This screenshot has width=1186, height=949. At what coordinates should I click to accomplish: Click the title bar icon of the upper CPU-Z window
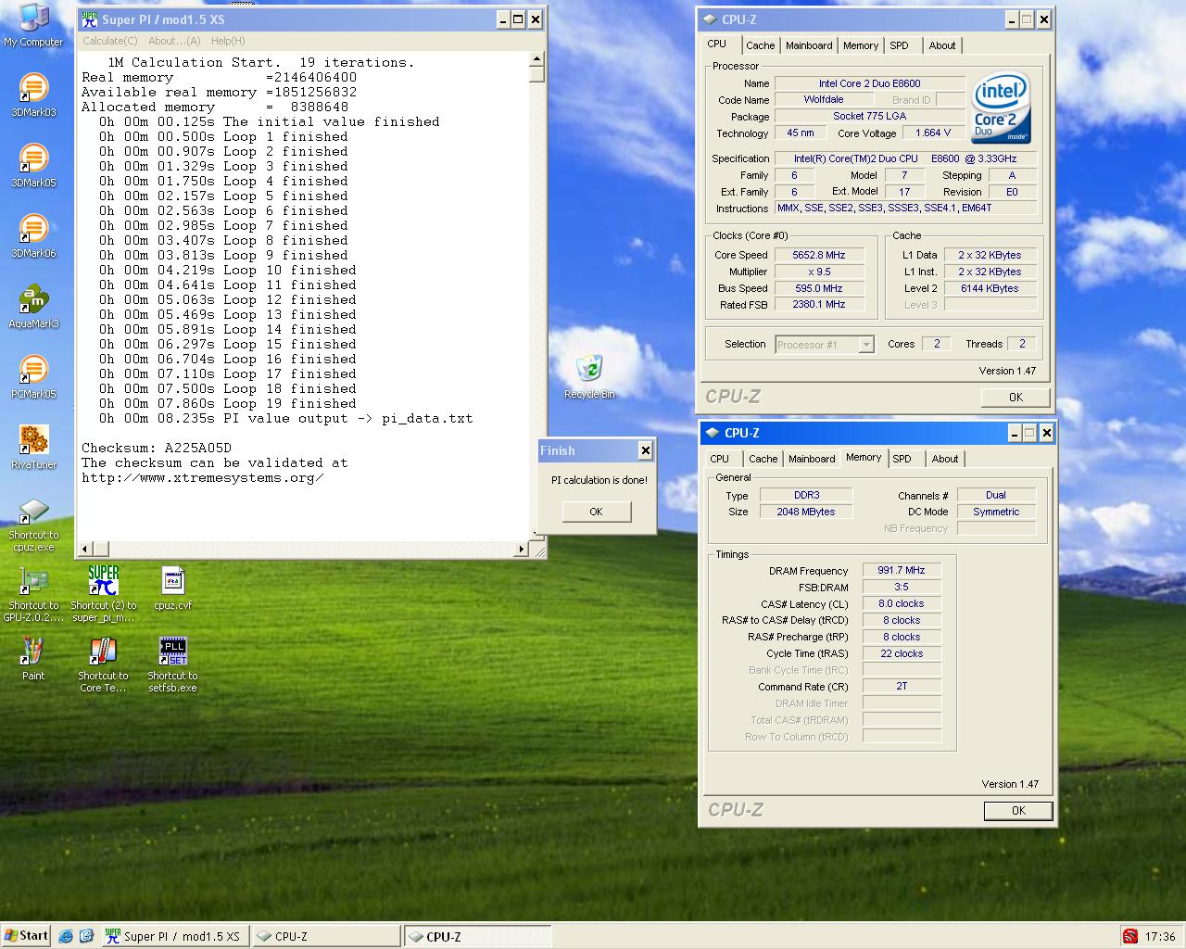coord(710,19)
